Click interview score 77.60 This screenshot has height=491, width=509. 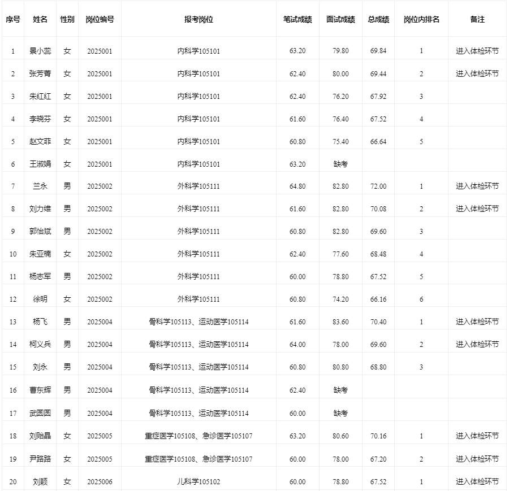[x=340, y=254]
